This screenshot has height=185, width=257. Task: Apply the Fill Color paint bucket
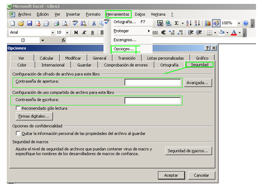tap(222, 32)
